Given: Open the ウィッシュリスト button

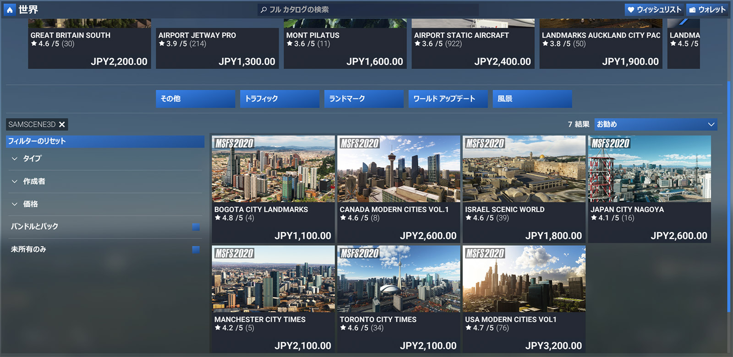Looking at the screenshot, I should click(654, 10).
